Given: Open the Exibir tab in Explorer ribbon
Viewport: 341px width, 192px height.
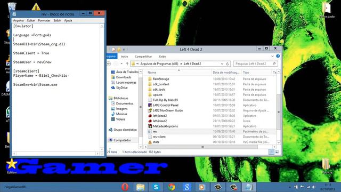Looking at the screenshot, I should coord(163,57).
